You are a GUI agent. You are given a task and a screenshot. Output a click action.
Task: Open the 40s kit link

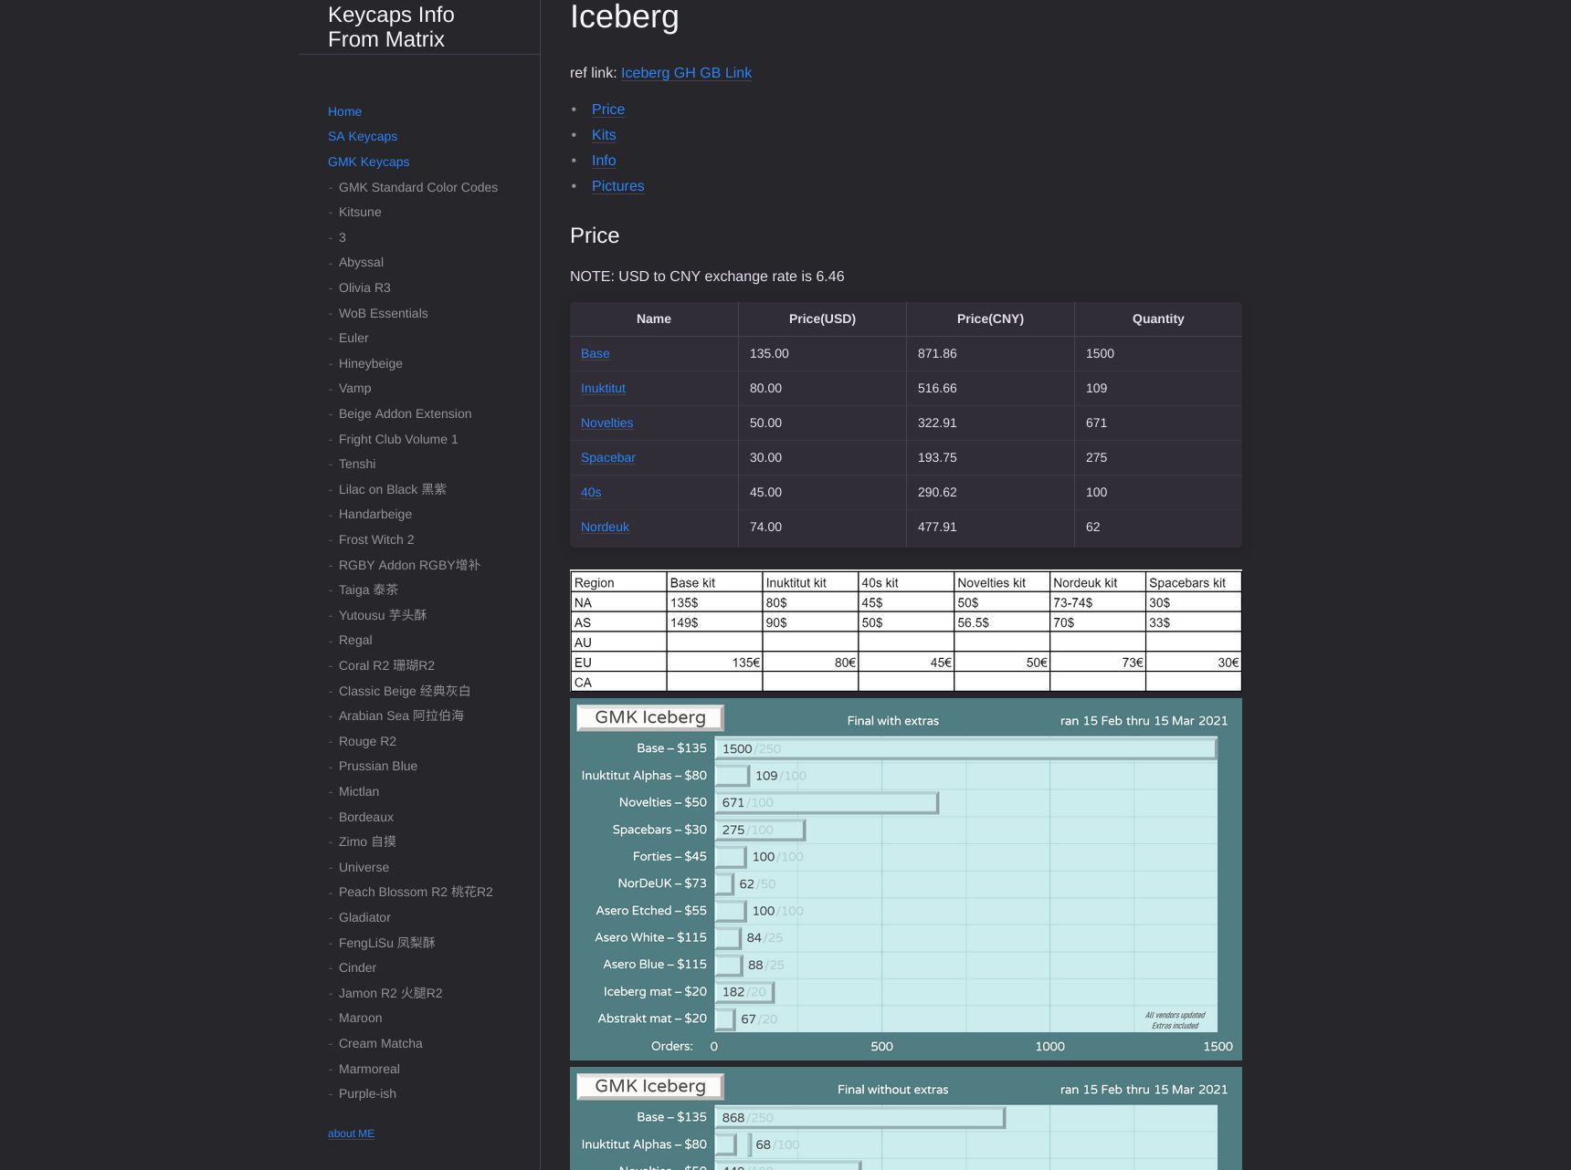click(x=591, y=493)
